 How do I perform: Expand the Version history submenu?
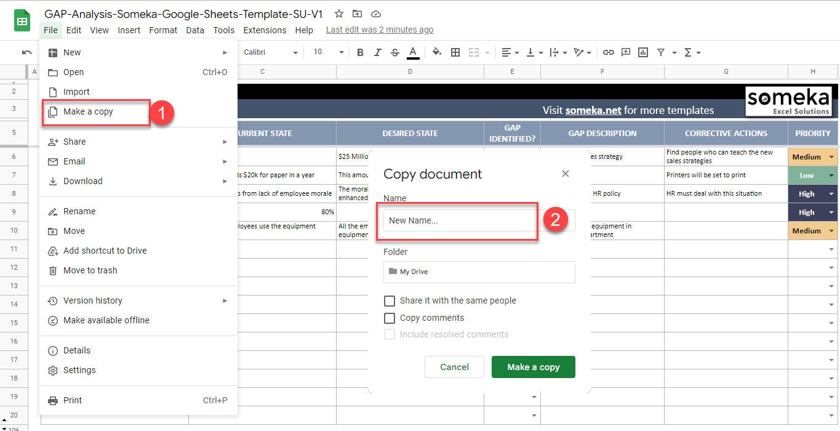point(138,300)
